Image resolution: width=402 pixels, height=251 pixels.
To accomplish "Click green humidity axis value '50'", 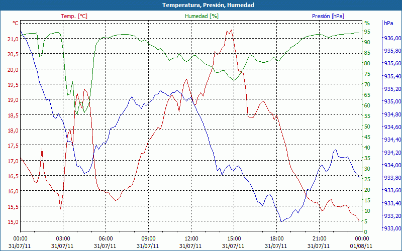I will 367,127.
